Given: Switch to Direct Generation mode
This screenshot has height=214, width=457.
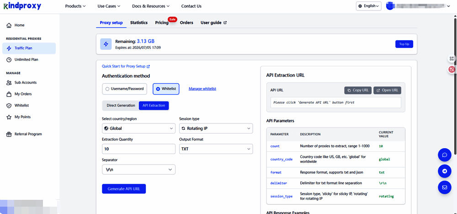Looking at the screenshot, I should tap(121, 106).
